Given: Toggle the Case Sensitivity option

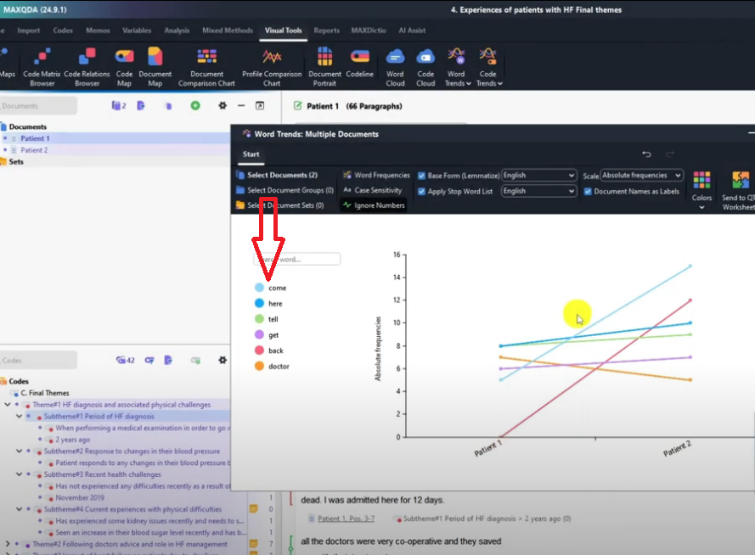Looking at the screenshot, I should coord(372,190).
